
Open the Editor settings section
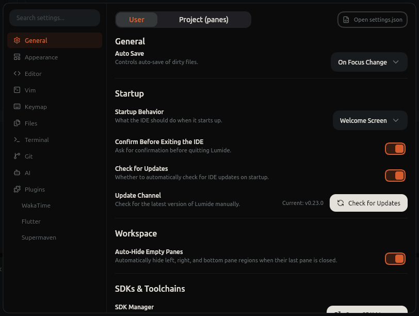(55, 73)
